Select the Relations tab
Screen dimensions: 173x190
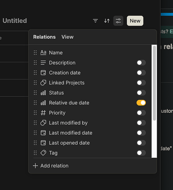[x=44, y=37]
